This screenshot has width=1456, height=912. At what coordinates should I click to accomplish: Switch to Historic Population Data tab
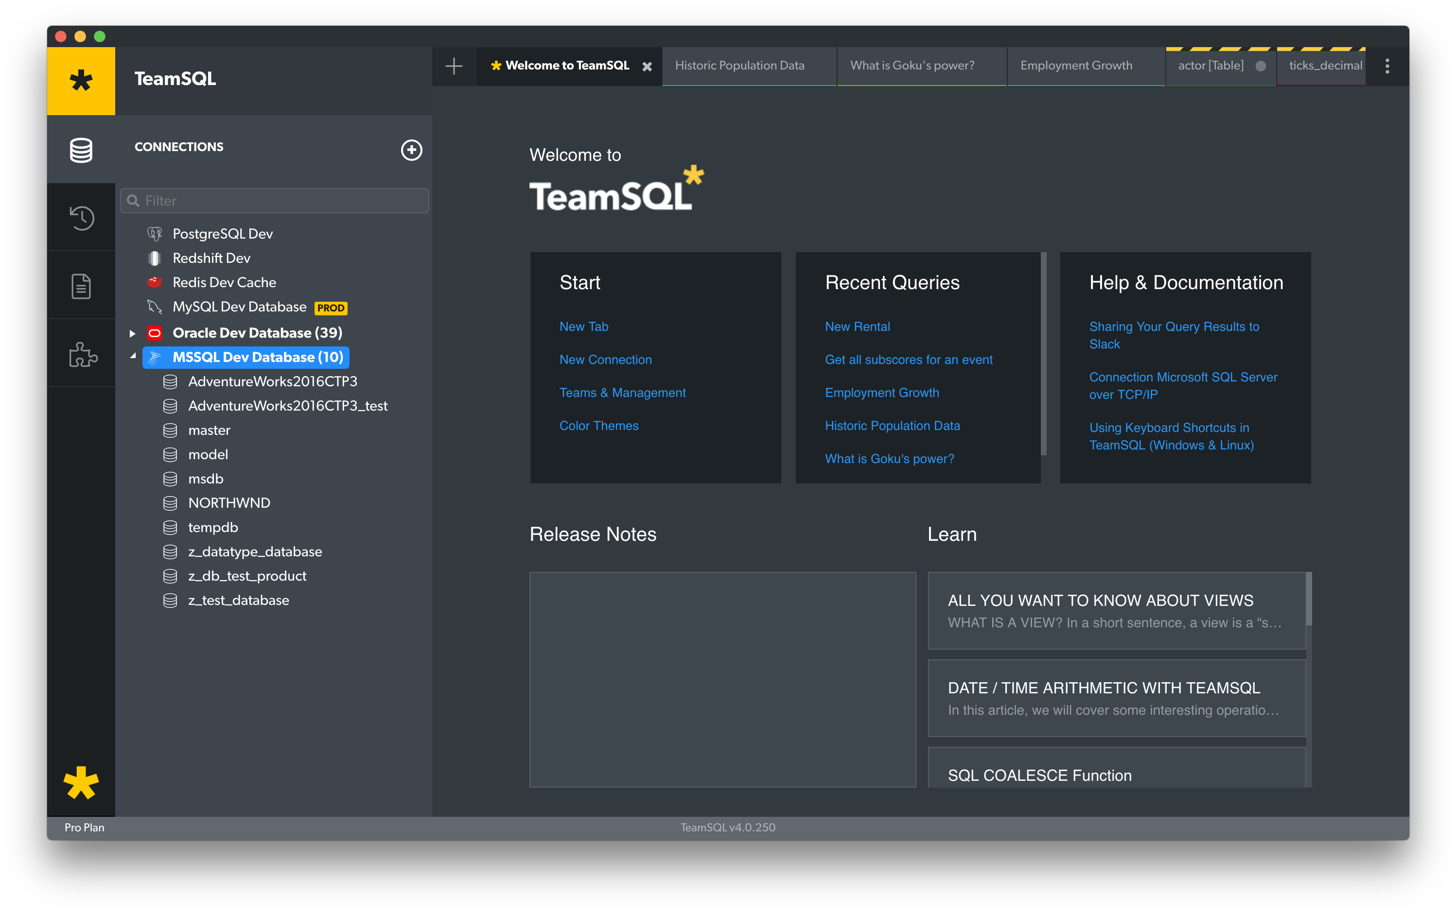[749, 66]
